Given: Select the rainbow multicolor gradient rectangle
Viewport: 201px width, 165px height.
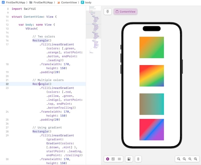Looking at the screenshot, I should pos(152,76).
